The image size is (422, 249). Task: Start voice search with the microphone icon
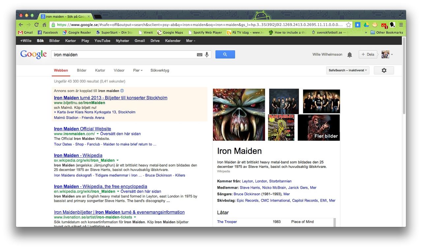[207, 54]
